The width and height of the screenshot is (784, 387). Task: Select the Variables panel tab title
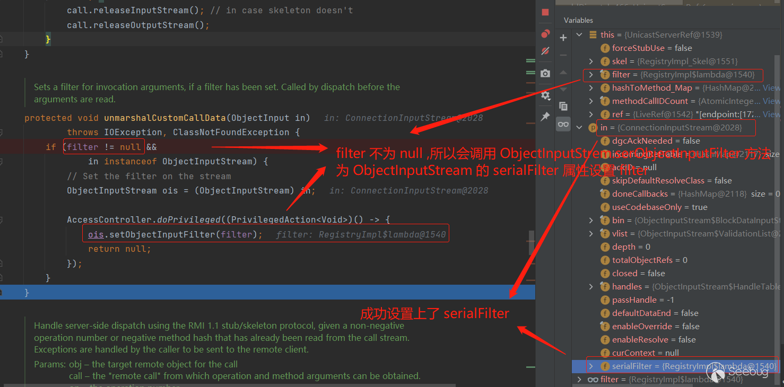[578, 20]
